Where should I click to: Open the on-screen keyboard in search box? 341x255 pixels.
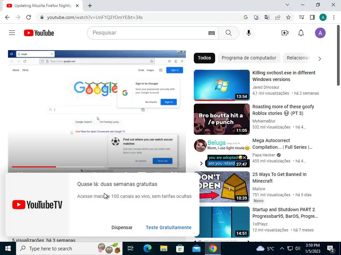(211, 33)
